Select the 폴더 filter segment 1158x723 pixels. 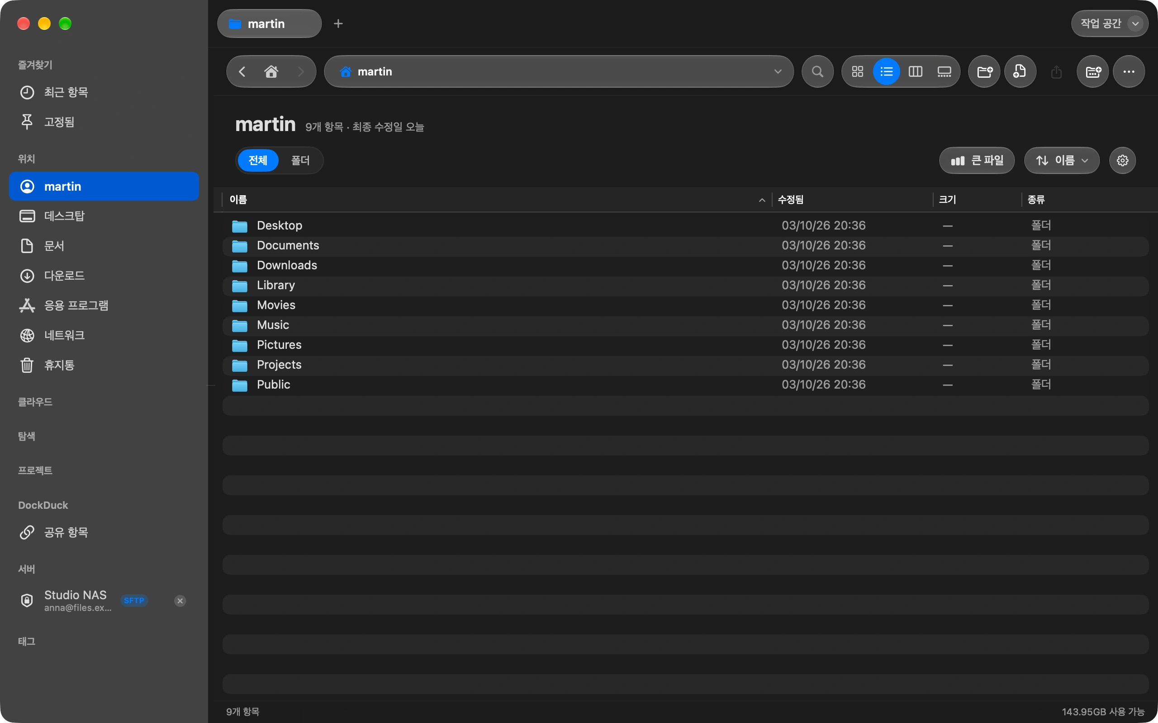click(x=300, y=161)
